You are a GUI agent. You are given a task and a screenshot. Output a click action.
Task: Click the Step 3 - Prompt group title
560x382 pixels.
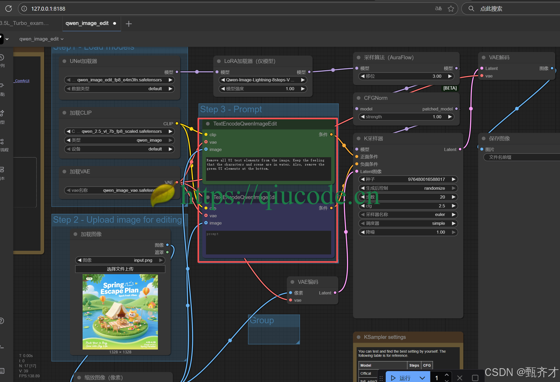click(231, 109)
